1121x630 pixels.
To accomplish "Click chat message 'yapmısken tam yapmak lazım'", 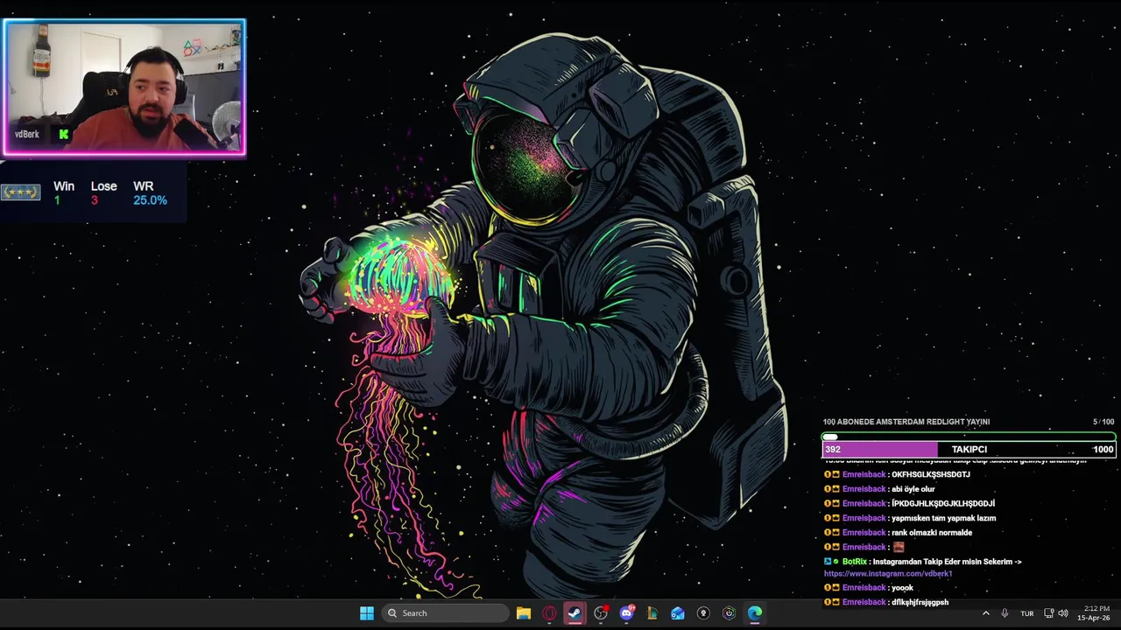I will click(x=943, y=518).
